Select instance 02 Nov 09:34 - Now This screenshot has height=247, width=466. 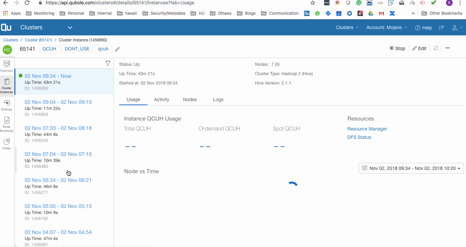(64, 82)
